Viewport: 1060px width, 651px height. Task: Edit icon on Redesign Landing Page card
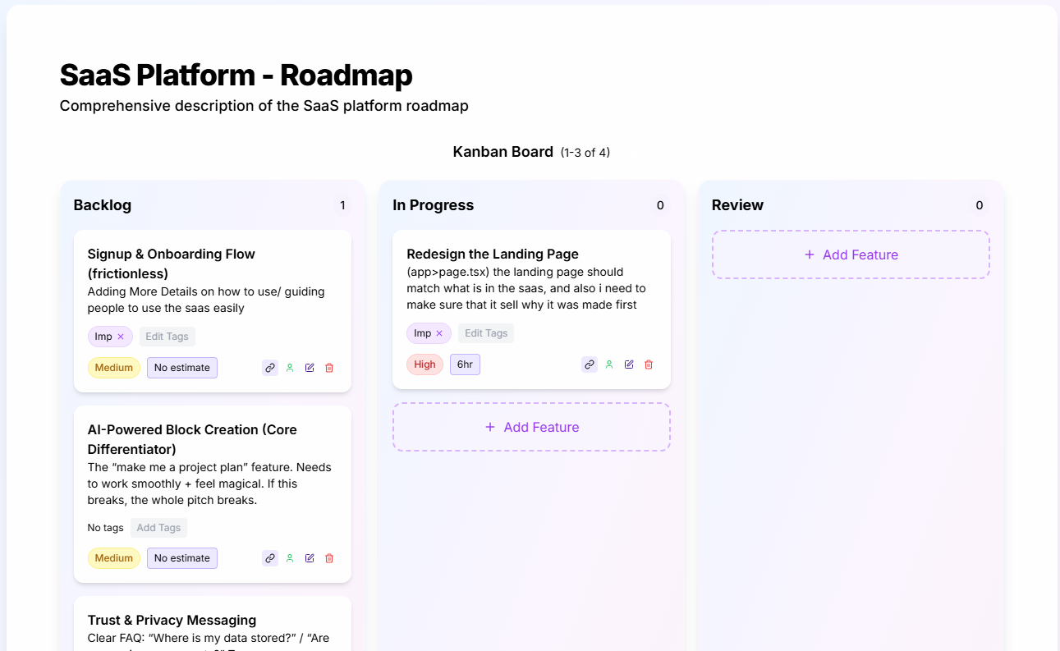(x=629, y=364)
